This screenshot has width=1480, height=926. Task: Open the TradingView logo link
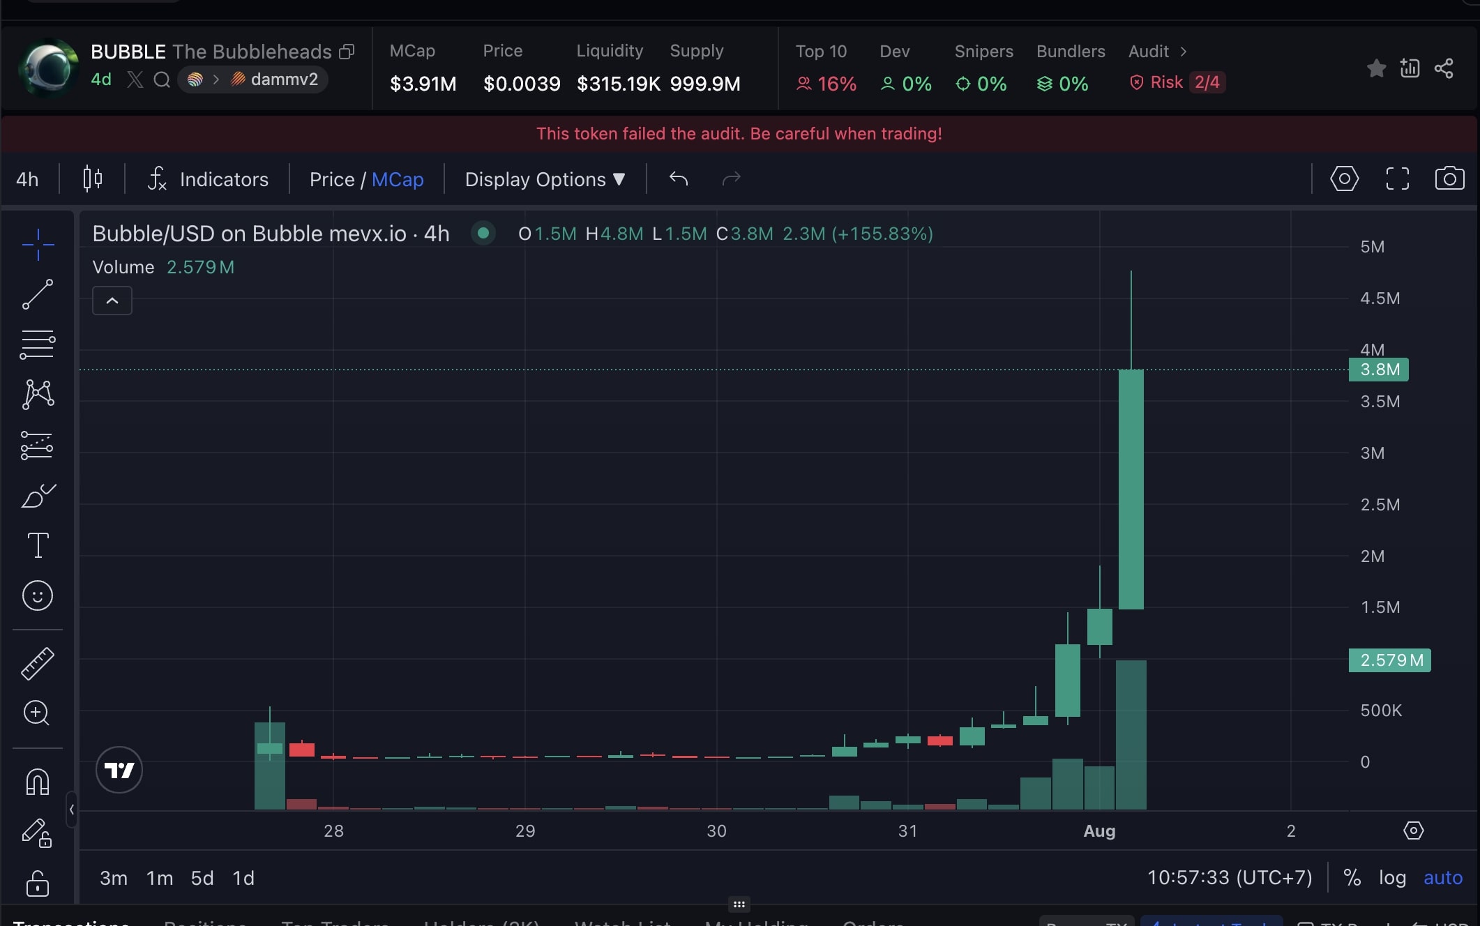(119, 770)
